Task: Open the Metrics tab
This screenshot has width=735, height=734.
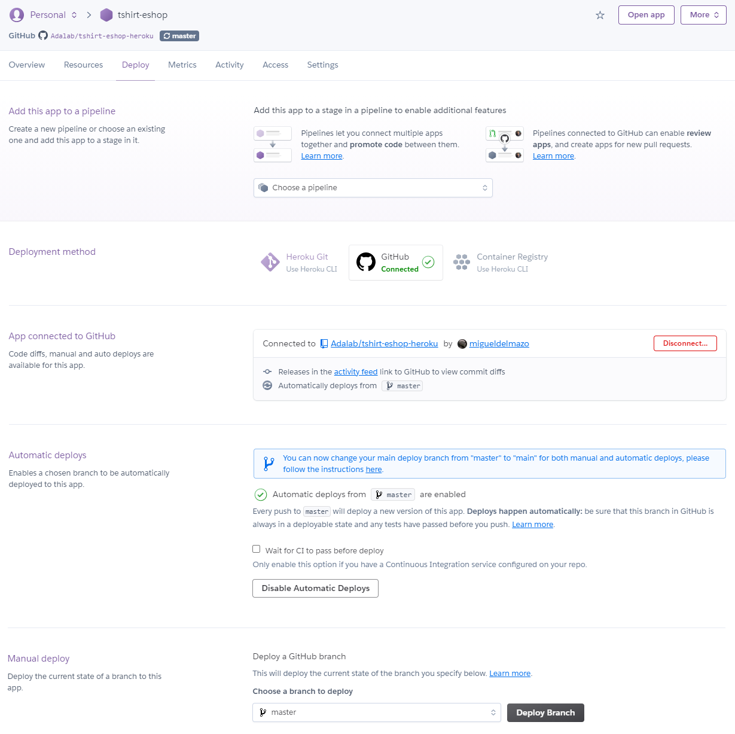Action: tap(182, 65)
